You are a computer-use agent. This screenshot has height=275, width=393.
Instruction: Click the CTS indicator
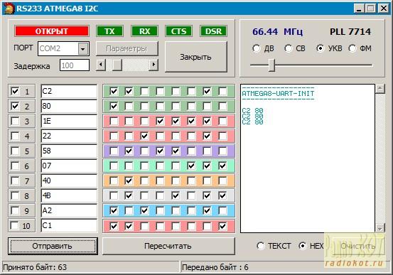178,31
